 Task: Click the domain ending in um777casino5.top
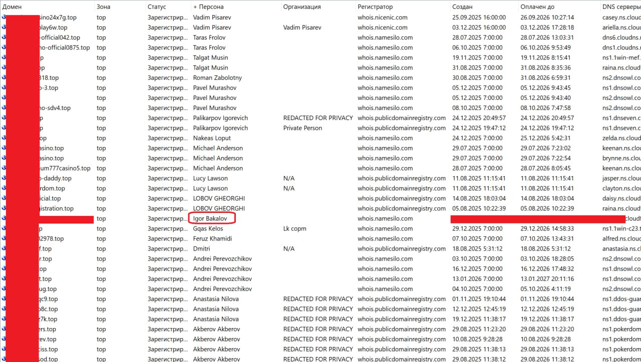(x=65, y=168)
